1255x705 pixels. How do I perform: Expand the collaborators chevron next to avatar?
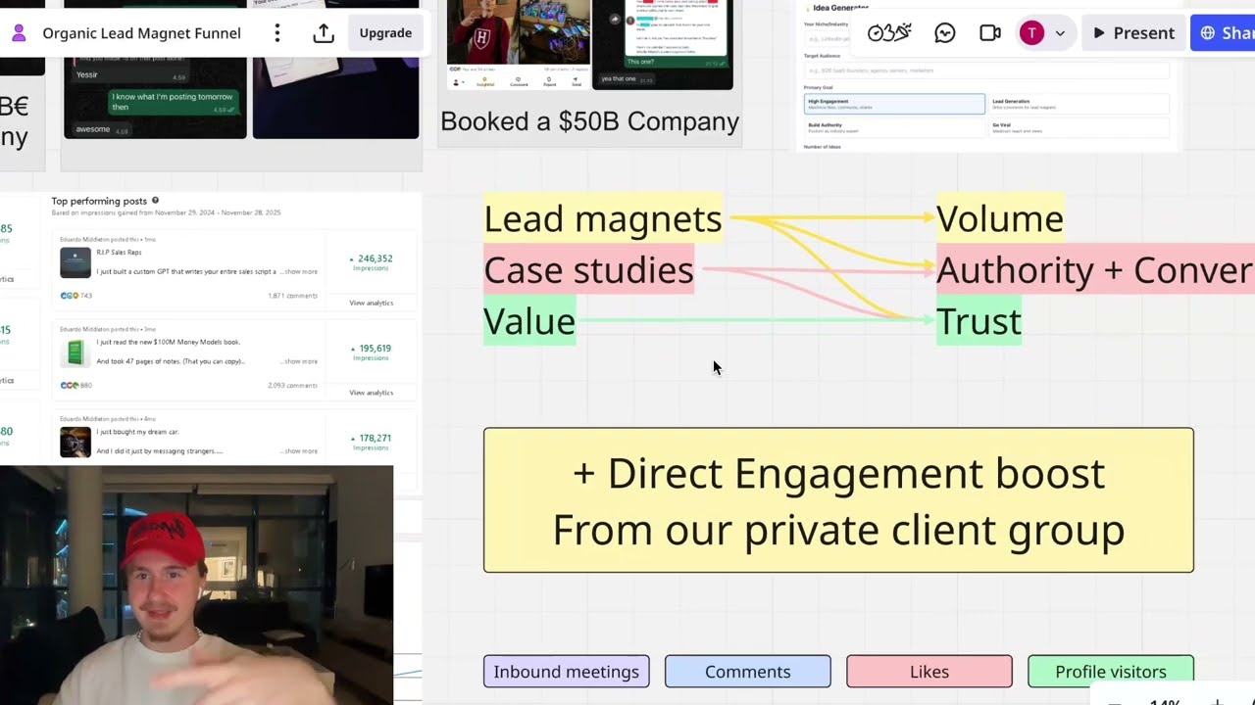coord(1060,33)
